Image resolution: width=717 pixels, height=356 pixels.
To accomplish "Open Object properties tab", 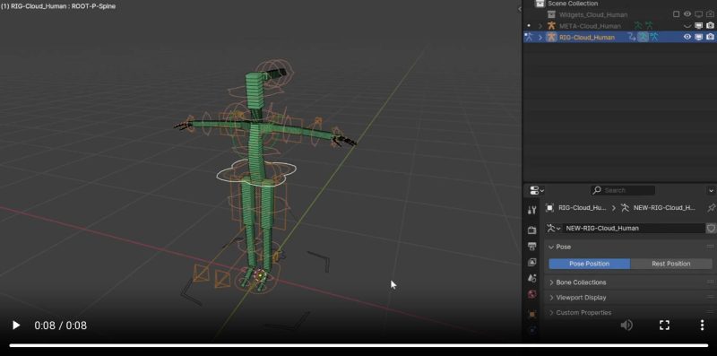I will click(x=531, y=315).
